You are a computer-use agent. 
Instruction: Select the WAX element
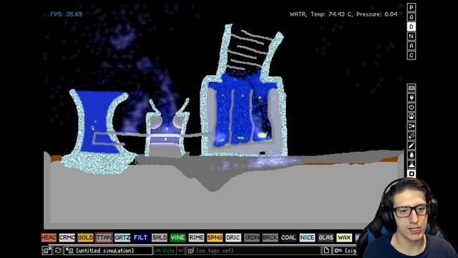point(344,237)
